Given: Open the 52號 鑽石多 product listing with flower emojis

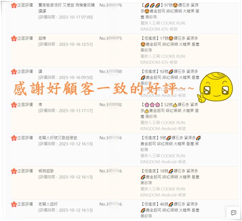Looking at the screenshot, I should (170, 110).
